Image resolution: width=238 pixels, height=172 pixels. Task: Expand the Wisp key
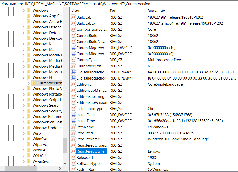point(23,133)
